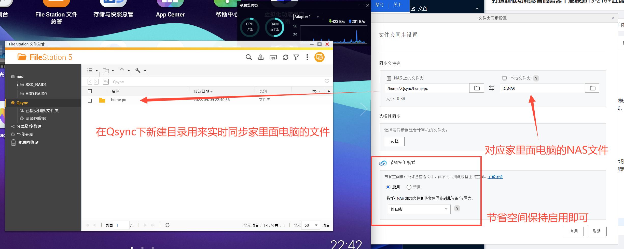Open the more options three-dot menu

(307, 57)
